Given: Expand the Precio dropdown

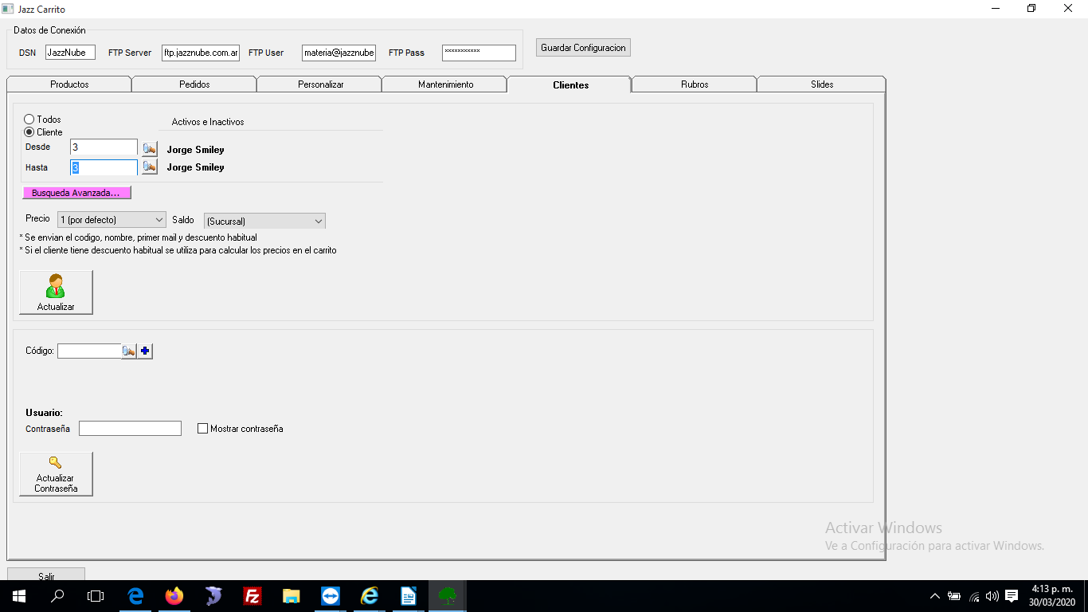Looking at the screenshot, I should pyautogui.click(x=112, y=219).
